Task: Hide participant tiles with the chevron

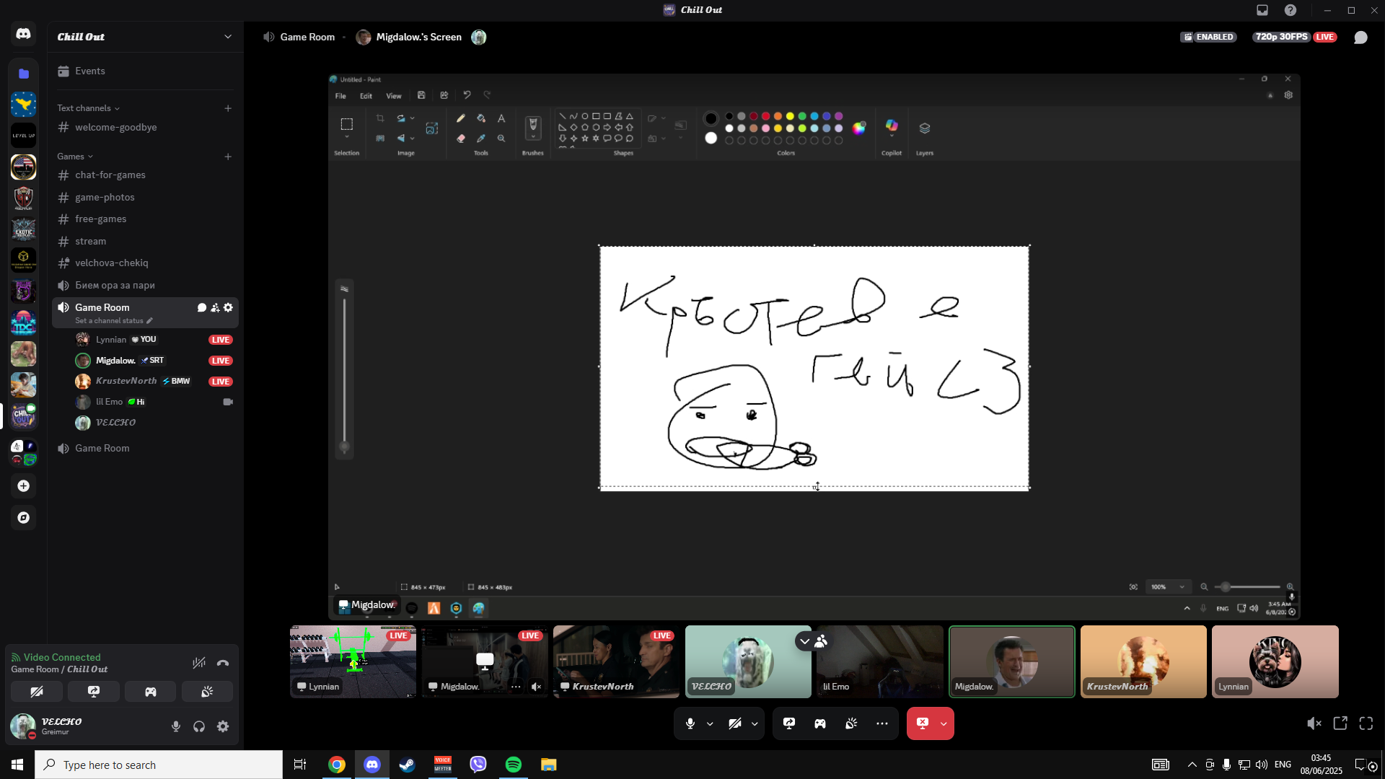Action: tap(804, 641)
